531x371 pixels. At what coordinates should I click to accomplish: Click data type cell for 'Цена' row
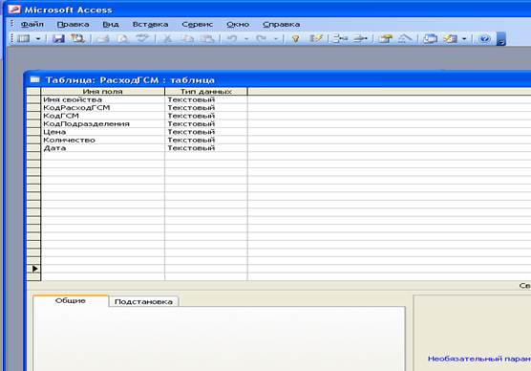click(206, 132)
